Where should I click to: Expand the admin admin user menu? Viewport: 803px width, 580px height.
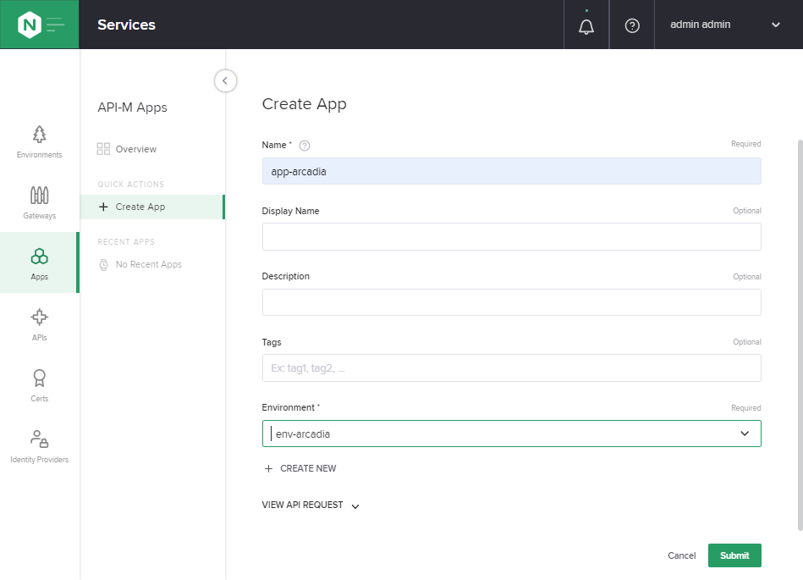click(725, 25)
